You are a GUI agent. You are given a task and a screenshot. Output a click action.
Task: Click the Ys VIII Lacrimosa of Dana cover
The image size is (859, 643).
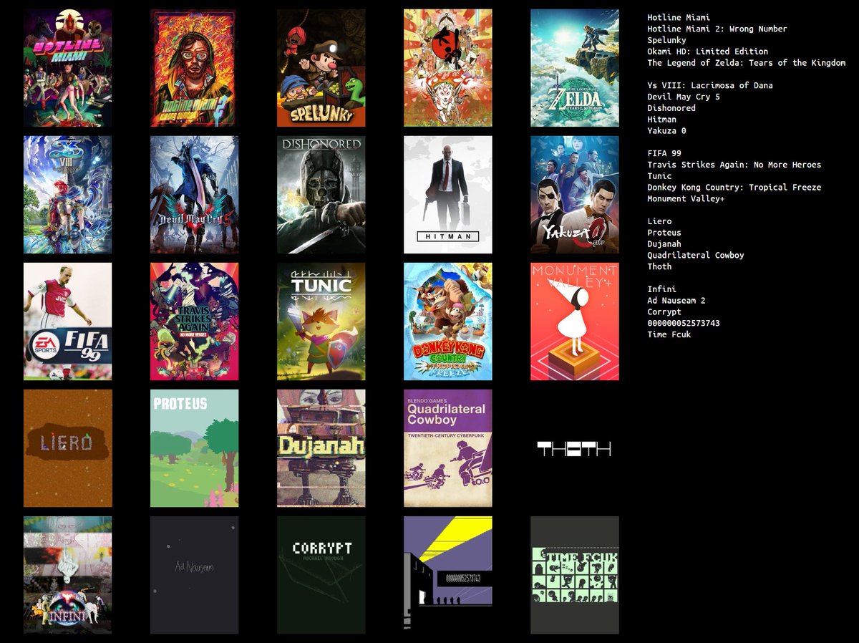click(67, 195)
